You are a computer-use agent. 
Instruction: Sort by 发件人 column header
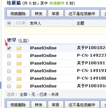[36, 23]
